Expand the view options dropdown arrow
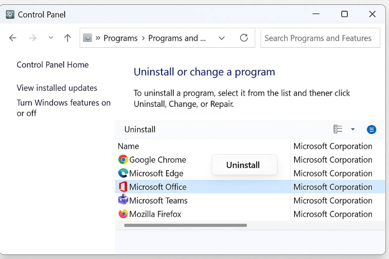The image size is (389, 259). coord(353,129)
